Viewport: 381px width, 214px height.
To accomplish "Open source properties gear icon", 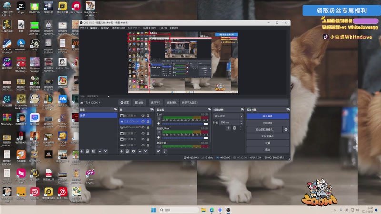I will pyautogui.click(x=133, y=151).
